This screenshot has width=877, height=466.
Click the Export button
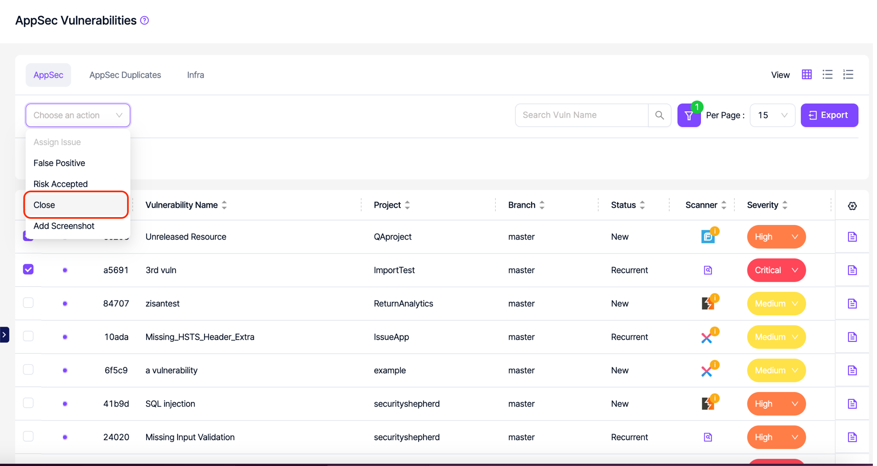click(x=829, y=115)
